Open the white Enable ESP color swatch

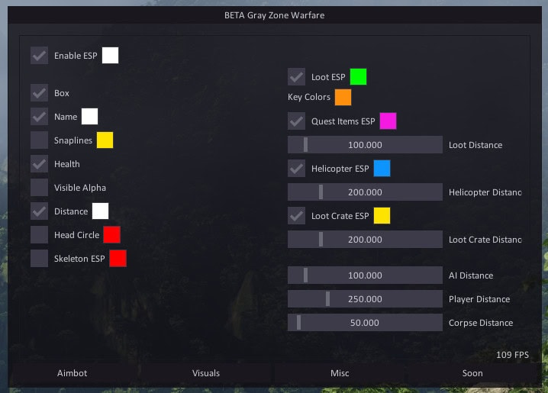111,56
